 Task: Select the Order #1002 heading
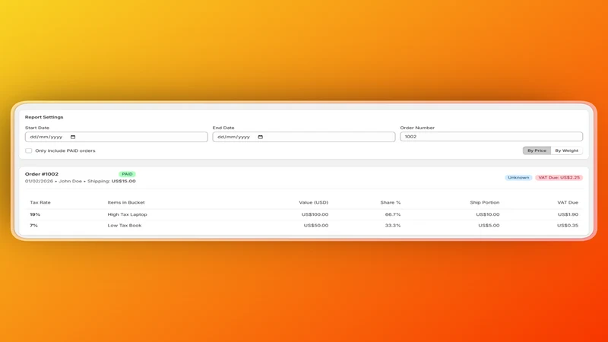[x=42, y=174]
